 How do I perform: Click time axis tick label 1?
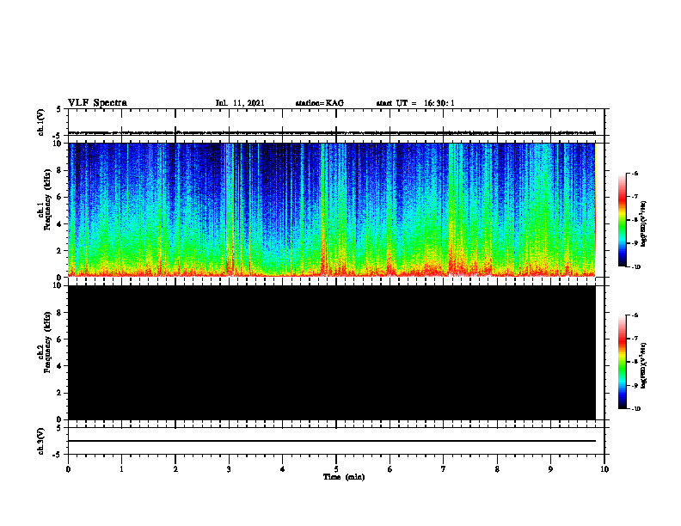click(x=121, y=469)
